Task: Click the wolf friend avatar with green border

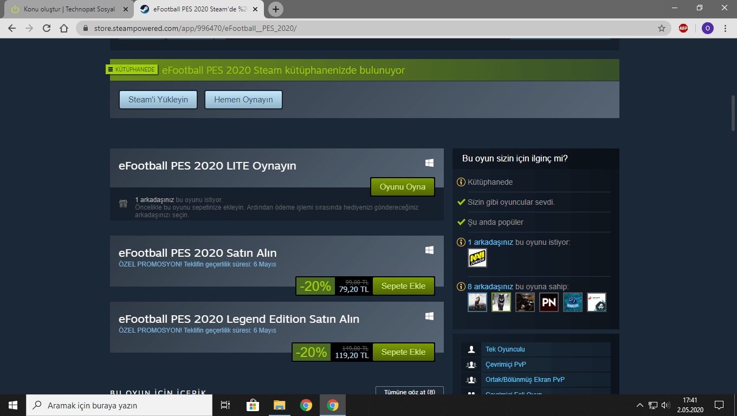Action: [501, 302]
